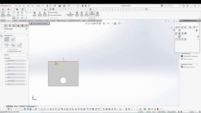Open the Quick Snaps dropdown arrow

pyautogui.click(x=82, y=18)
